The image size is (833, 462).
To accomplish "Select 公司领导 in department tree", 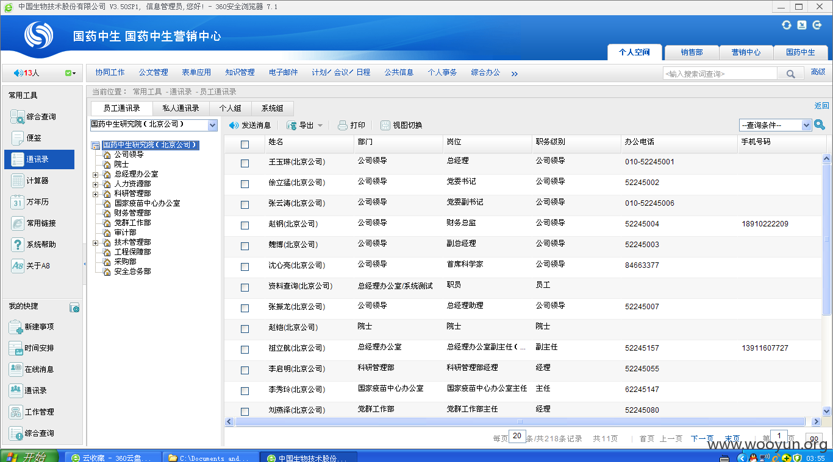I will 129,155.
